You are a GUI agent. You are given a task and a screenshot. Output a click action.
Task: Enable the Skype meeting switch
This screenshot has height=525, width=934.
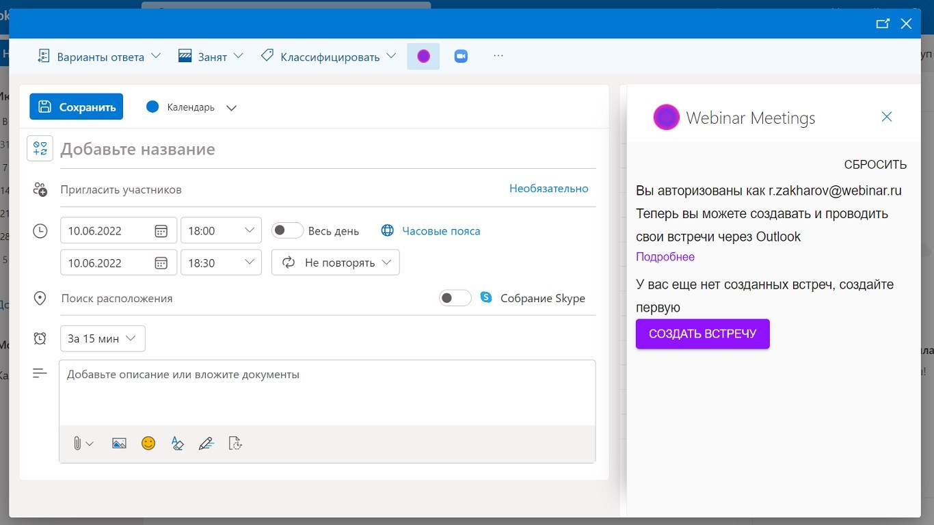(455, 298)
